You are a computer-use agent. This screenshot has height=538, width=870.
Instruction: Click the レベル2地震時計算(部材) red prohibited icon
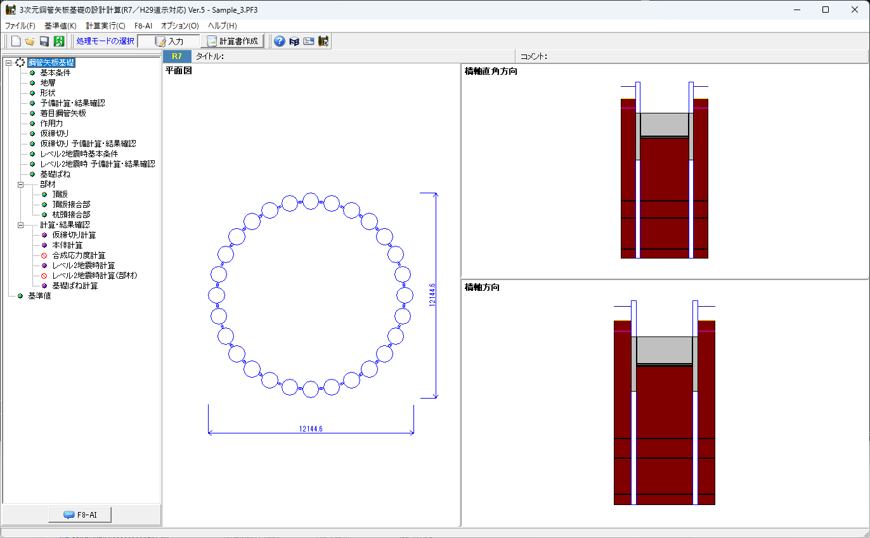(x=44, y=276)
